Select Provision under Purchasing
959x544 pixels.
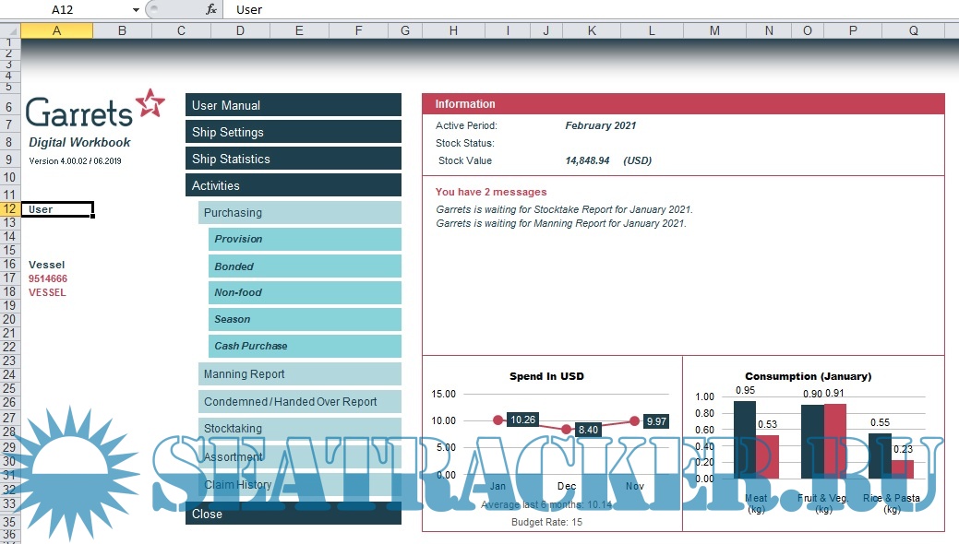305,240
